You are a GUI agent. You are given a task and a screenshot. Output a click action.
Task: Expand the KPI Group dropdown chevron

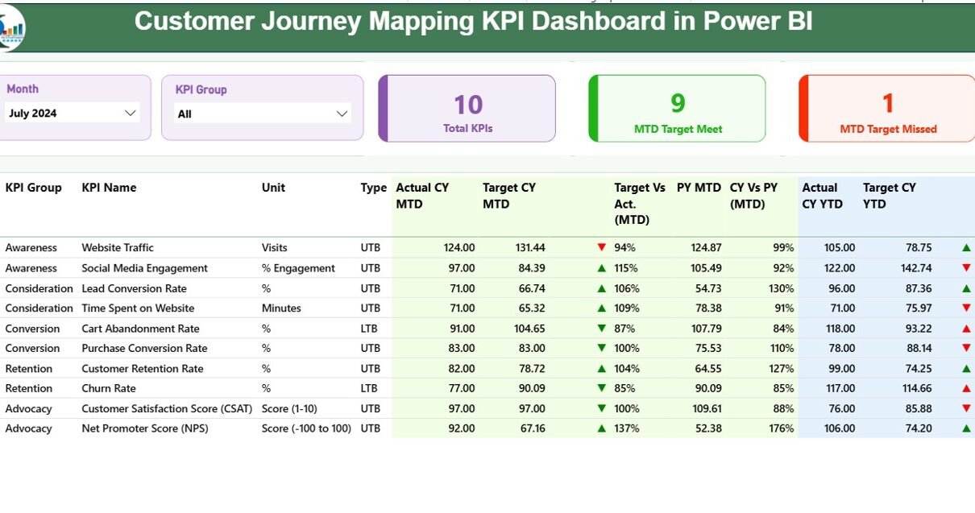tap(342, 114)
